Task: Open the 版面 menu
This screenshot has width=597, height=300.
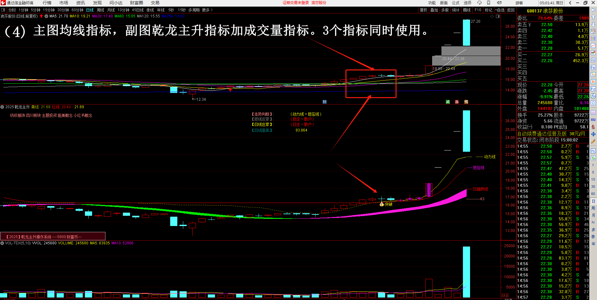Action: (x=444, y=3)
